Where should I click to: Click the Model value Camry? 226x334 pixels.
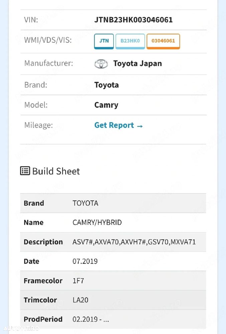pyautogui.click(x=106, y=105)
